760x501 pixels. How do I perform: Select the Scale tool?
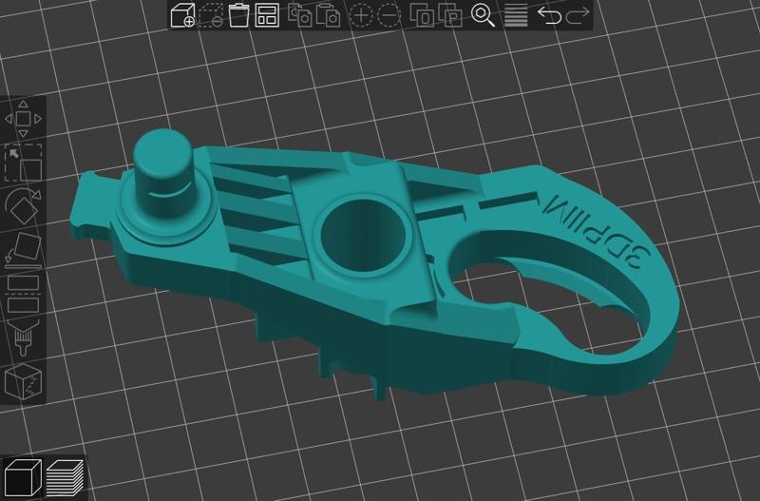[x=23, y=163]
